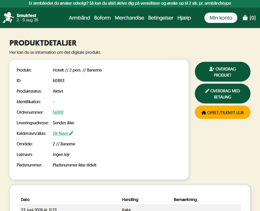260x211 pixels.
Task: Click the area value 2 // Banerne
Action: pos(64,144)
